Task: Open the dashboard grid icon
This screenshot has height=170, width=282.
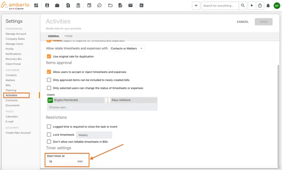Action: point(36,5)
